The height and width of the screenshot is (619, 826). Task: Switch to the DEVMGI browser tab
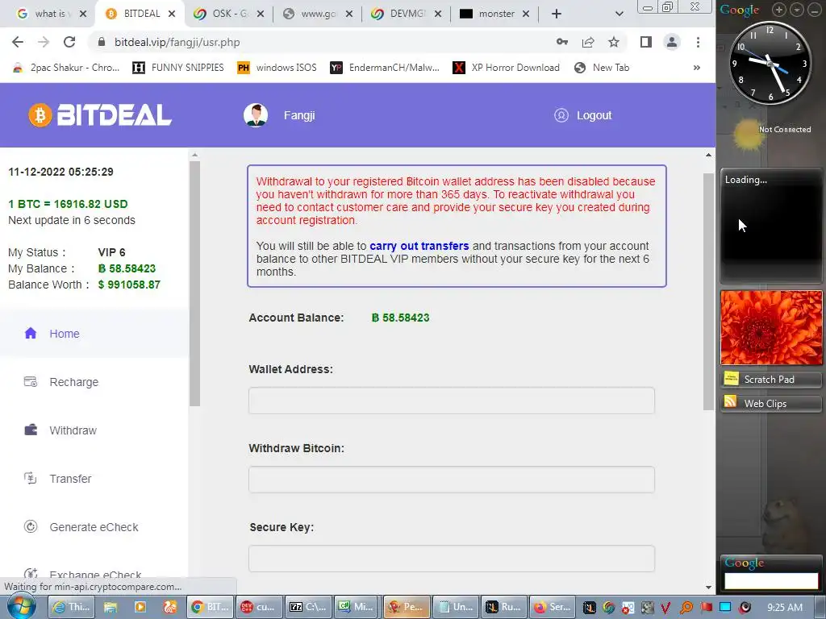[x=407, y=14]
